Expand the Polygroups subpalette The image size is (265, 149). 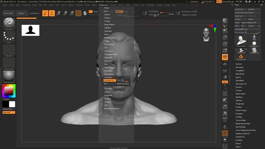[x=240, y=104]
